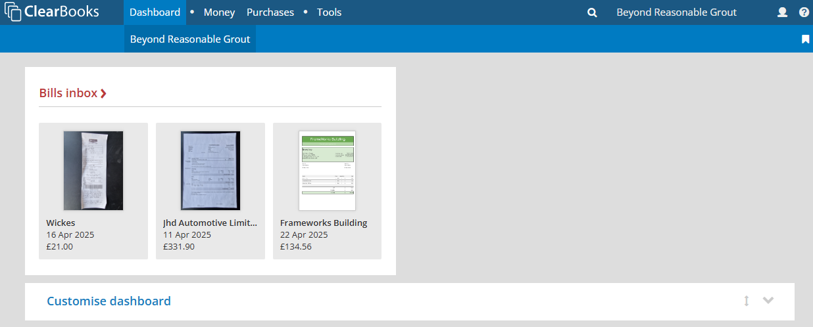Expand the Customise dashboard chevron
Viewport: 813px width, 327px height.
point(768,301)
